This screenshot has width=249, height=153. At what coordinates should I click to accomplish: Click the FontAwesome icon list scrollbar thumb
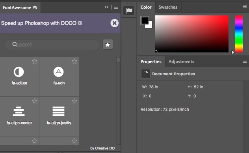pyautogui.click(x=118, y=60)
